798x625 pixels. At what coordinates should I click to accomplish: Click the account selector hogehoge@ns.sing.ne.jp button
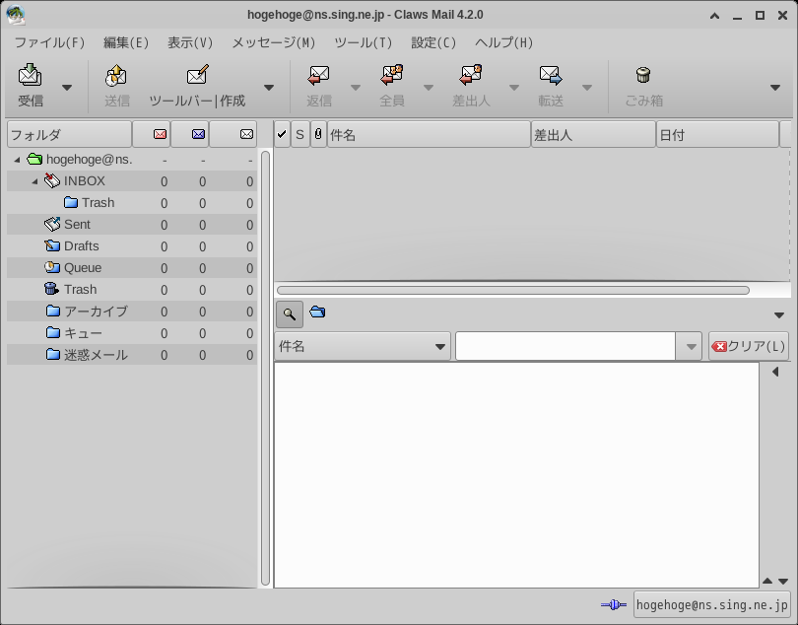711,605
